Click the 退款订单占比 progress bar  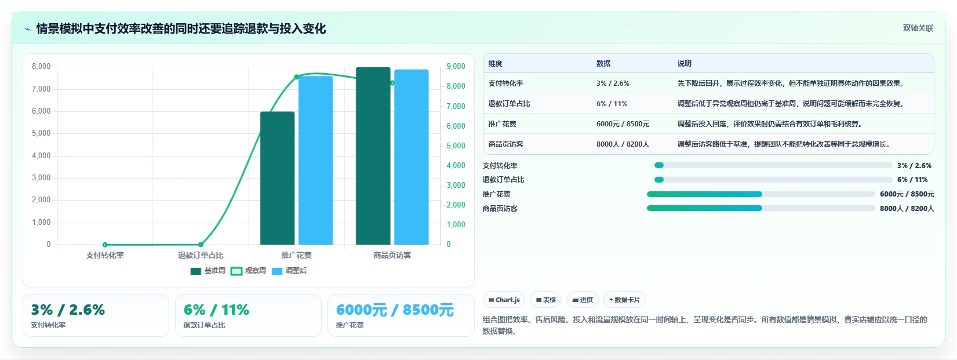(773, 180)
